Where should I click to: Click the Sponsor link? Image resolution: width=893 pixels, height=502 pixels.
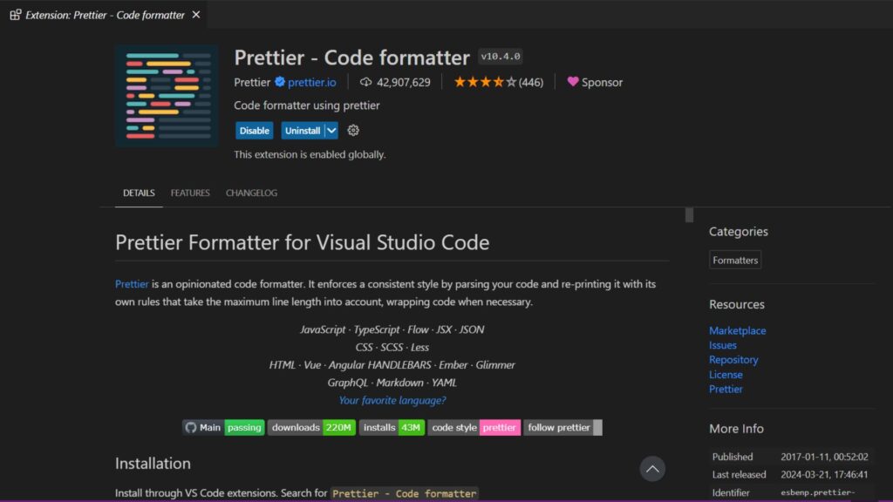click(602, 82)
